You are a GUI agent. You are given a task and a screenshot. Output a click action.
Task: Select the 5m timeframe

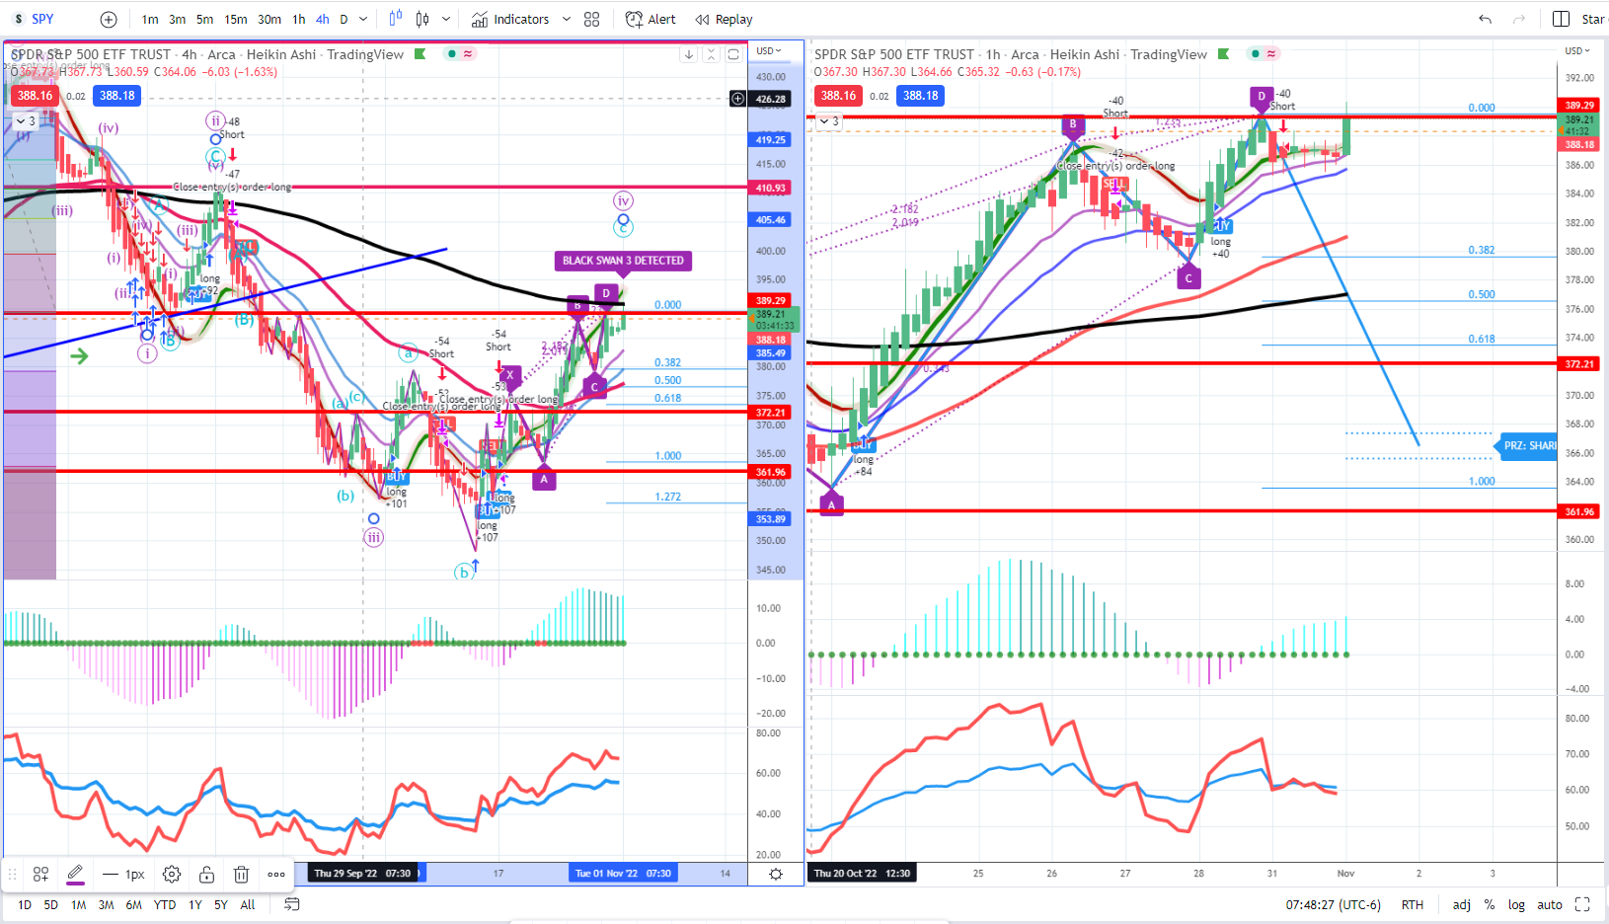[x=204, y=19]
